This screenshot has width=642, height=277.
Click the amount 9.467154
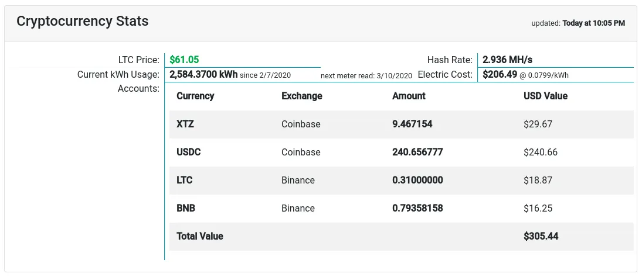(412, 124)
